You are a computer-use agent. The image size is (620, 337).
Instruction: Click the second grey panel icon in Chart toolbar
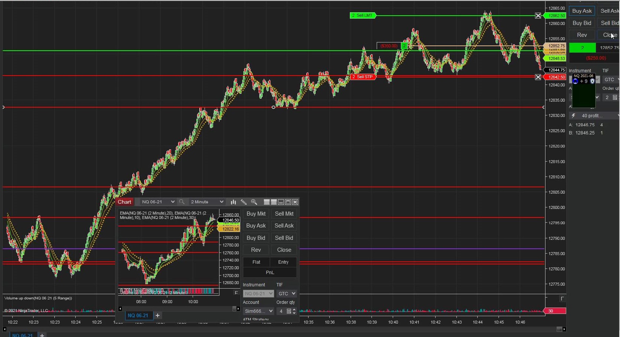click(x=274, y=202)
